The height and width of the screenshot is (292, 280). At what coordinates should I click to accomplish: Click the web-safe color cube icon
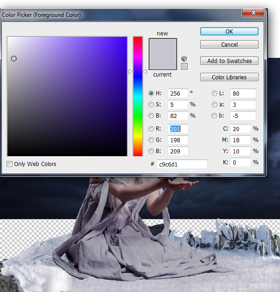point(184,59)
